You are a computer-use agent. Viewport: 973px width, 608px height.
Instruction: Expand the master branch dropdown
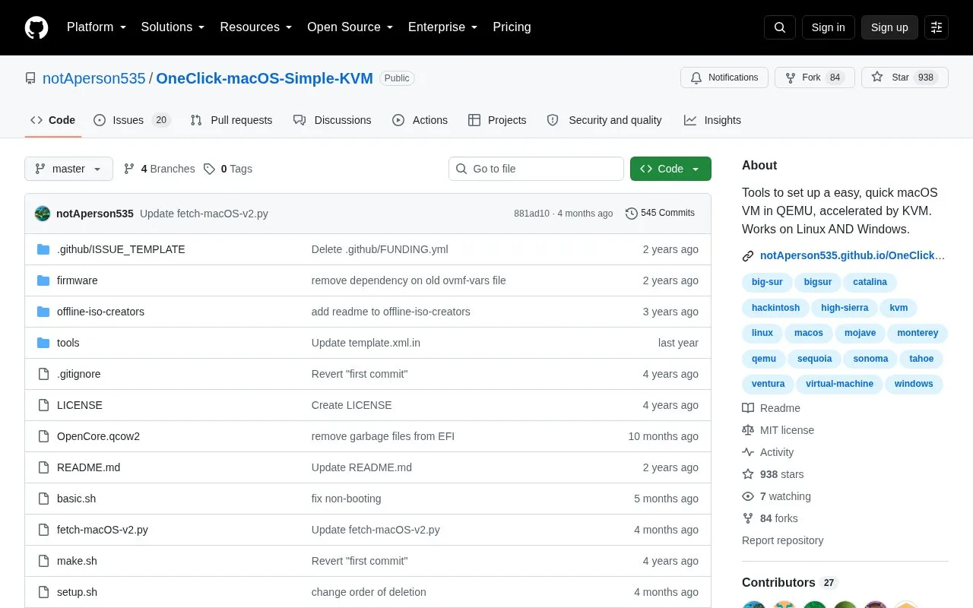68,169
